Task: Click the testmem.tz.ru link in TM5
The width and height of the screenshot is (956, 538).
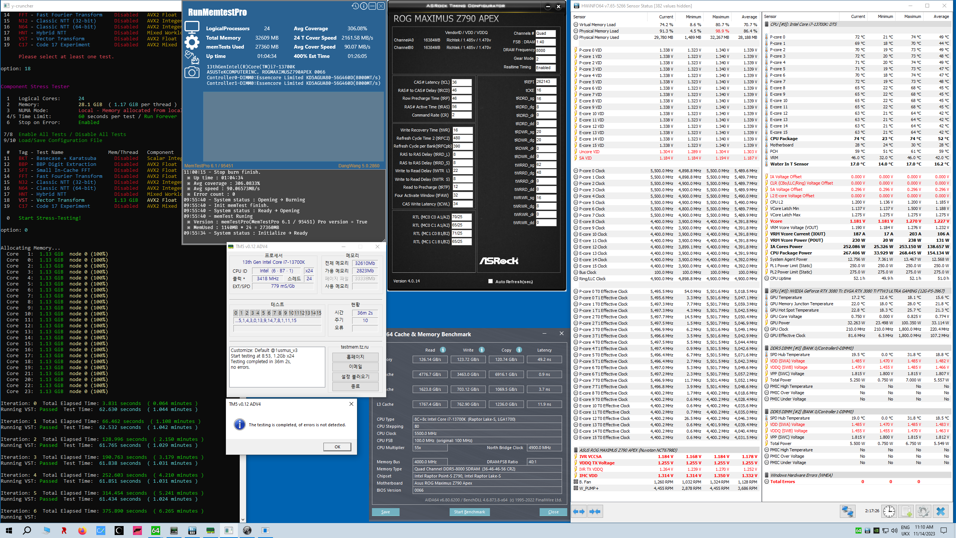Action: coord(354,347)
